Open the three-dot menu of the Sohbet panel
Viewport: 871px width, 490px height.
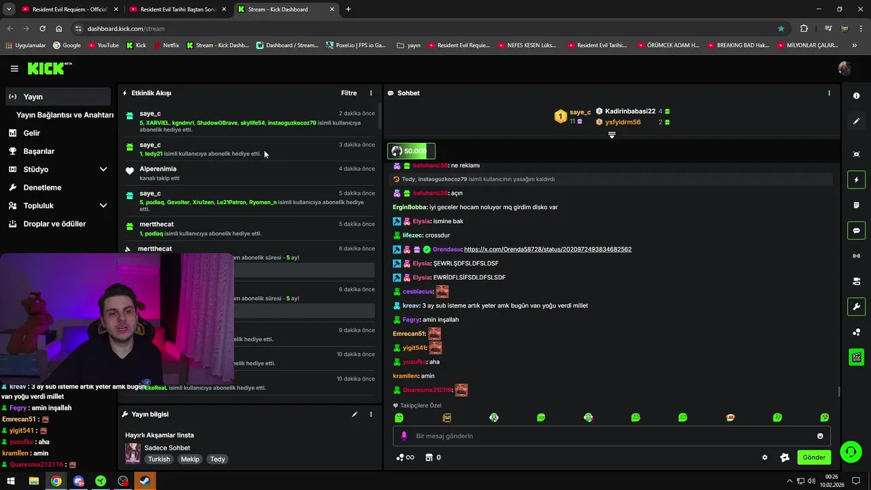[829, 93]
